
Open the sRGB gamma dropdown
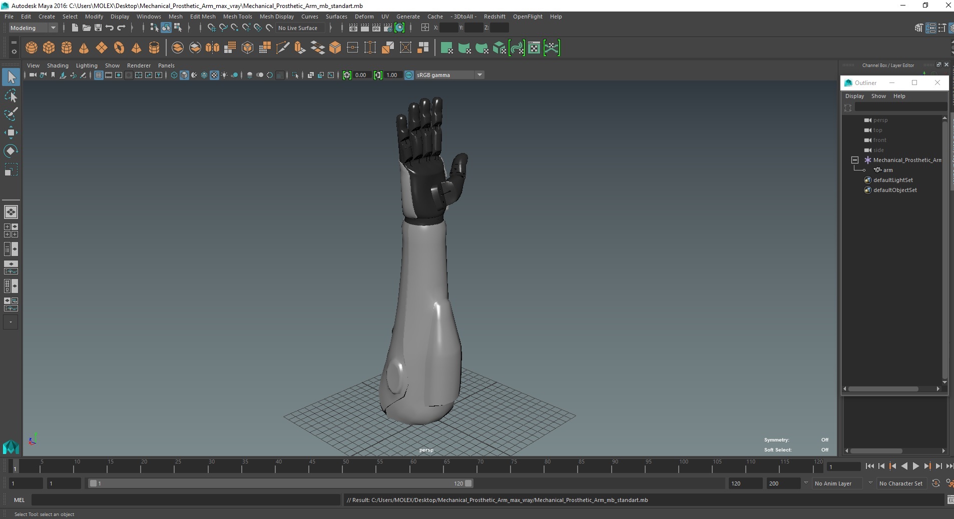449,75
